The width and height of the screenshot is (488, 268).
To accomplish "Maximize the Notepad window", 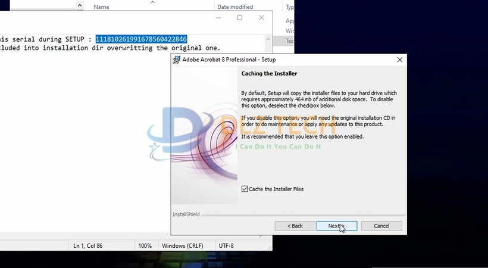I will pyautogui.click(x=240, y=18).
